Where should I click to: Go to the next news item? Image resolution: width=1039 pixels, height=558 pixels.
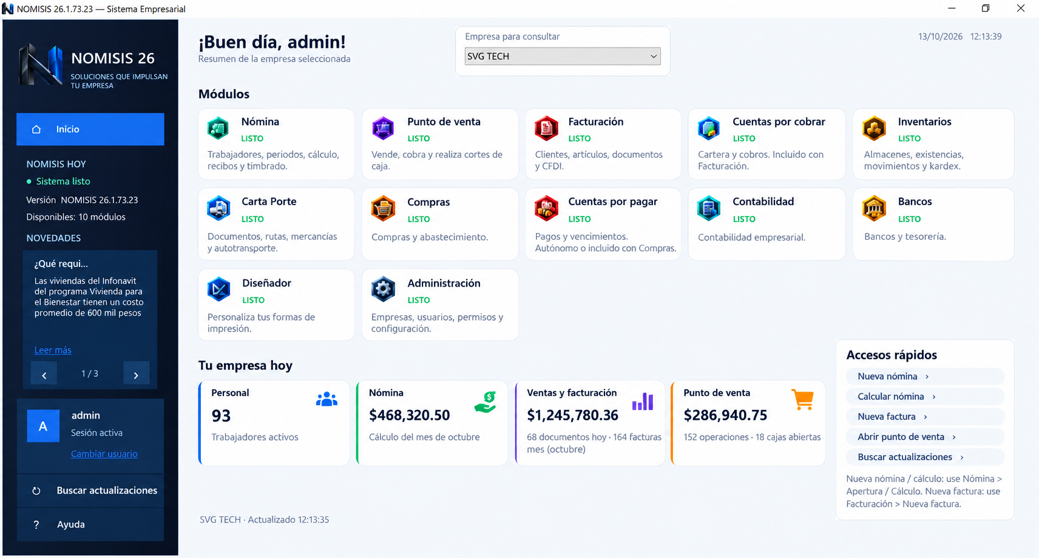pos(136,374)
